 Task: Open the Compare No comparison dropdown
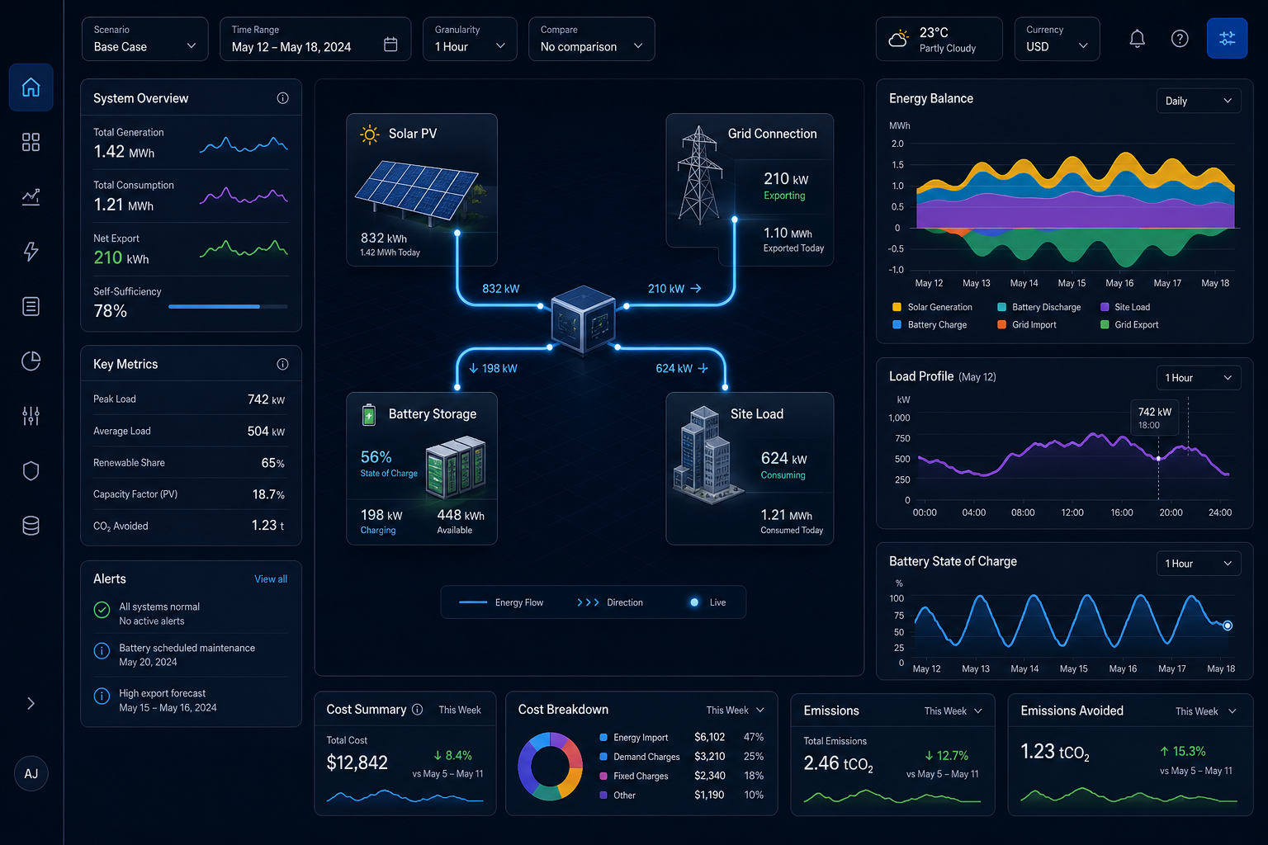coord(591,39)
